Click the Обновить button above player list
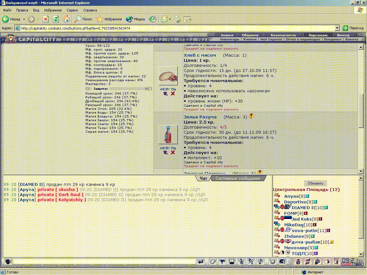The height and width of the screenshot is (275, 367). [x=315, y=183]
